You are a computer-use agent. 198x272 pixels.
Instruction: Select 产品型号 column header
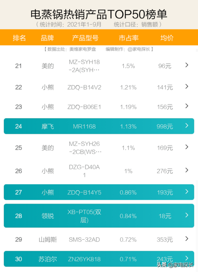85,38
